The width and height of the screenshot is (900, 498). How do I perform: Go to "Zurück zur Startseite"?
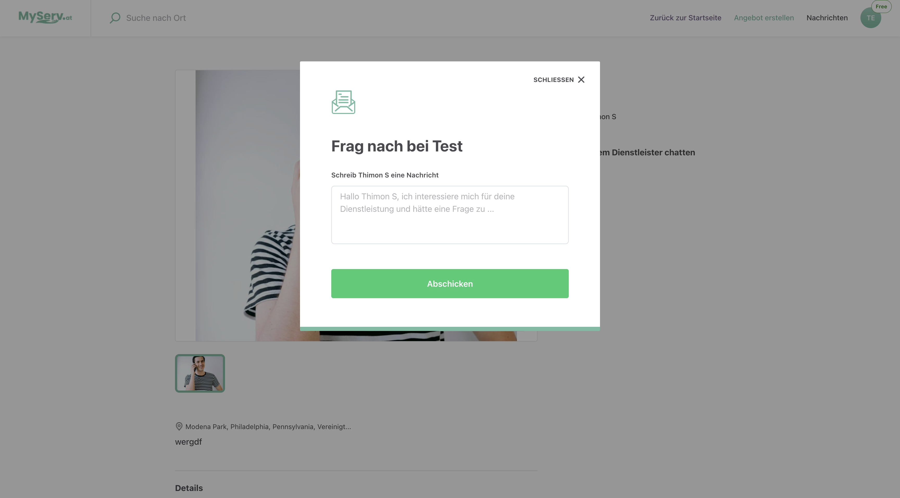click(x=685, y=18)
